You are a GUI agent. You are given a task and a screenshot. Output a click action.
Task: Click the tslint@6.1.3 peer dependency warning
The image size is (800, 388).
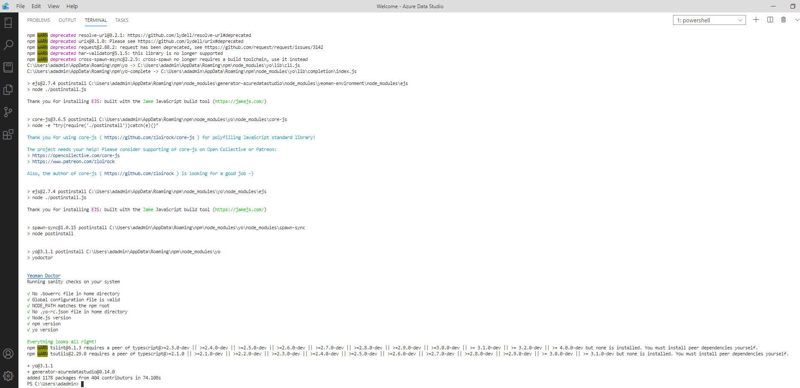(x=392, y=348)
